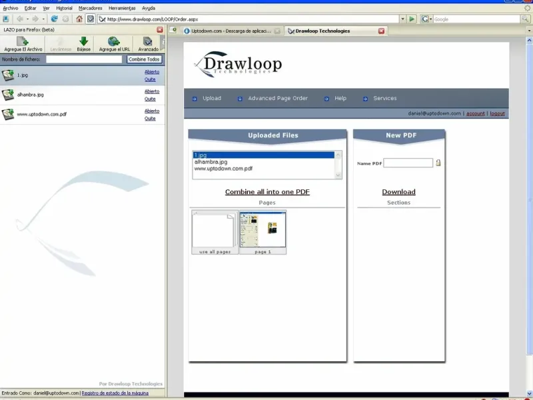Click the Stop loading icon
The image size is (533, 400).
click(x=65, y=19)
